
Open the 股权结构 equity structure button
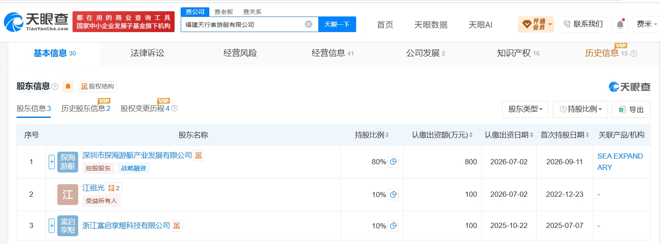(97, 87)
